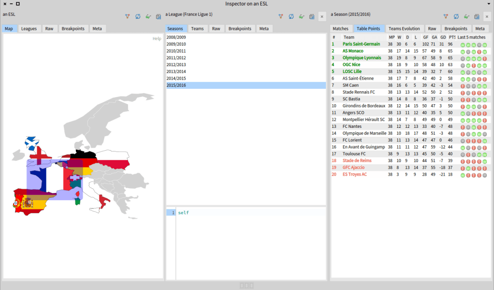This screenshot has height=290, width=494.
Task: Click the refresh icon in the ESL pane
Action: (x=138, y=16)
